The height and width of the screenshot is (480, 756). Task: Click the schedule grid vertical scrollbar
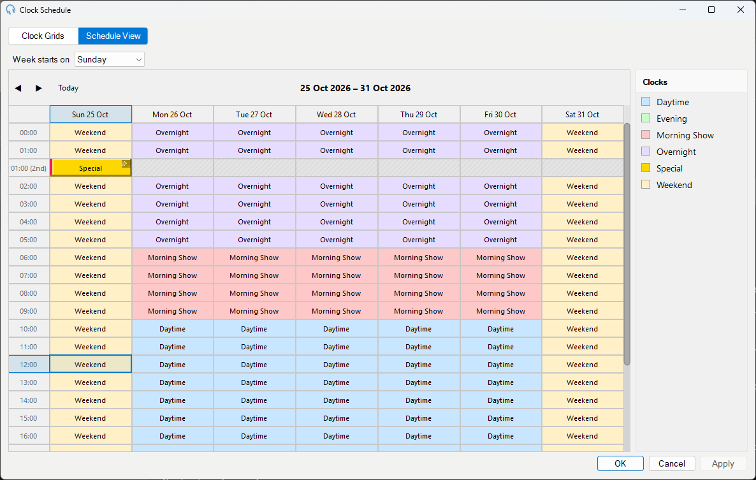627,244
